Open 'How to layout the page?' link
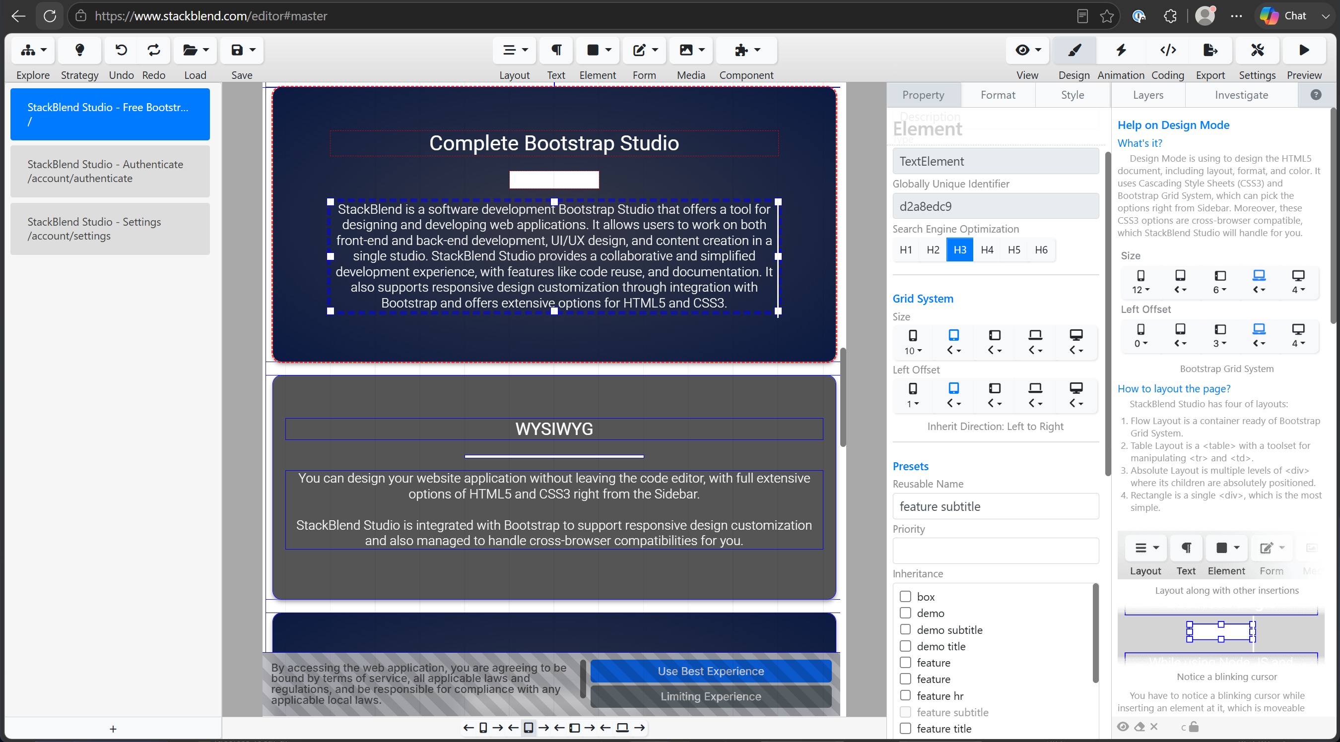The height and width of the screenshot is (742, 1340). (1174, 388)
